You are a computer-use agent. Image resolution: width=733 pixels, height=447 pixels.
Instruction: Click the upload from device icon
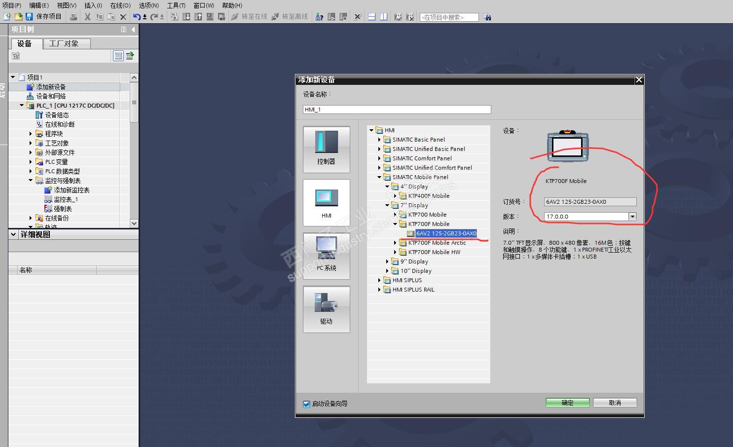[x=198, y=17]
